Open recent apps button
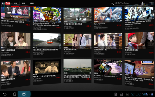155x97 pixels. [x=24, y=94]
